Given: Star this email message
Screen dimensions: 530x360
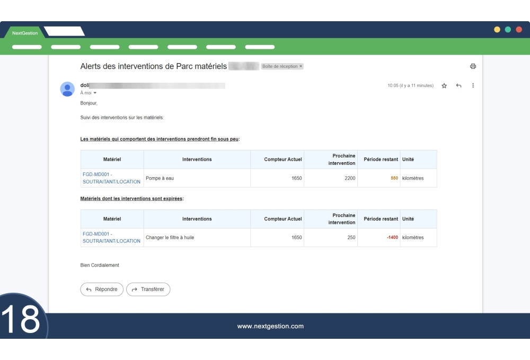Looking at the screenshot, I should click(444, 85).
